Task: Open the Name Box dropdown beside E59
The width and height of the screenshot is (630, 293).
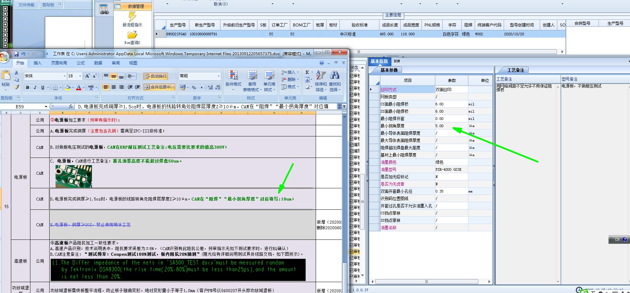Action: [x=46, y=106]
